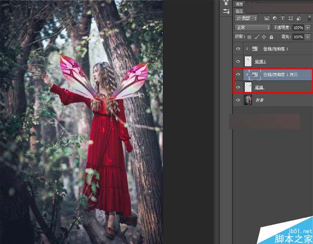Open the brush presets panel icon in dock
Image resolution: width=313 pixels, height=244 pixels.
[x=226, y=11]
